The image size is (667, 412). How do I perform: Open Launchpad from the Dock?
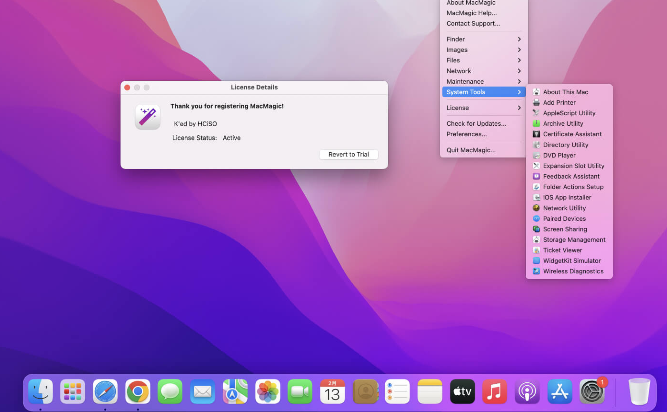click(x=73, y=392)
